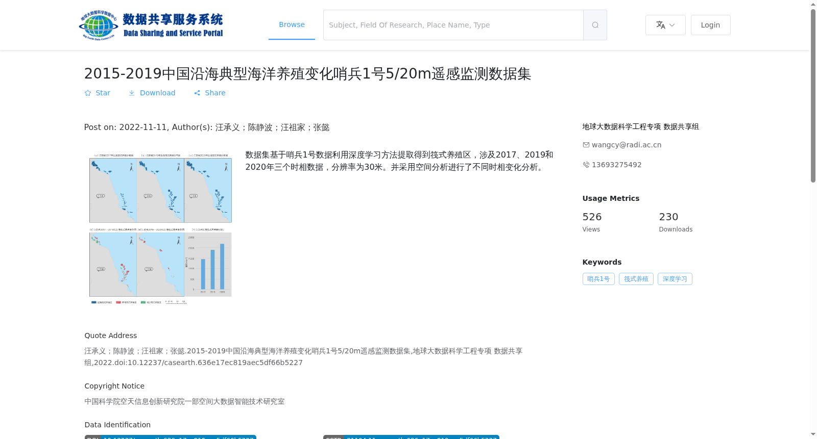The height and width of the screenshot is (439, 817).
Task: Click the Login button
Action: [710, 25]
